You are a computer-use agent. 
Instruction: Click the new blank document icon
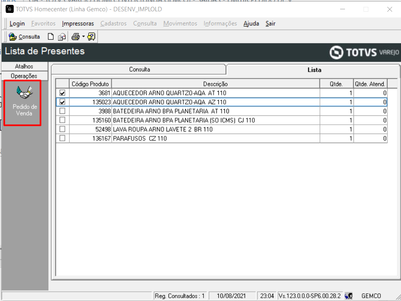click(x=51, y=37)
